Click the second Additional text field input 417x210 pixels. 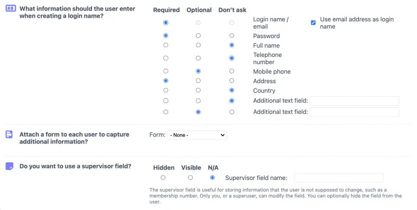pos(354,112)
